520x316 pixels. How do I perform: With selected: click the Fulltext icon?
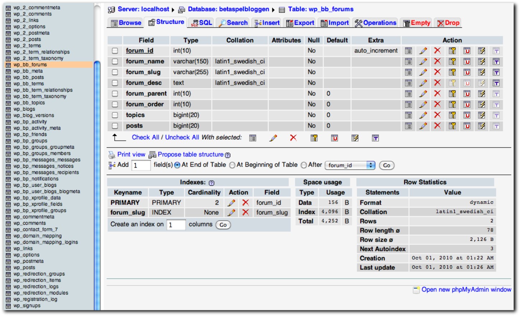point(375,138)
